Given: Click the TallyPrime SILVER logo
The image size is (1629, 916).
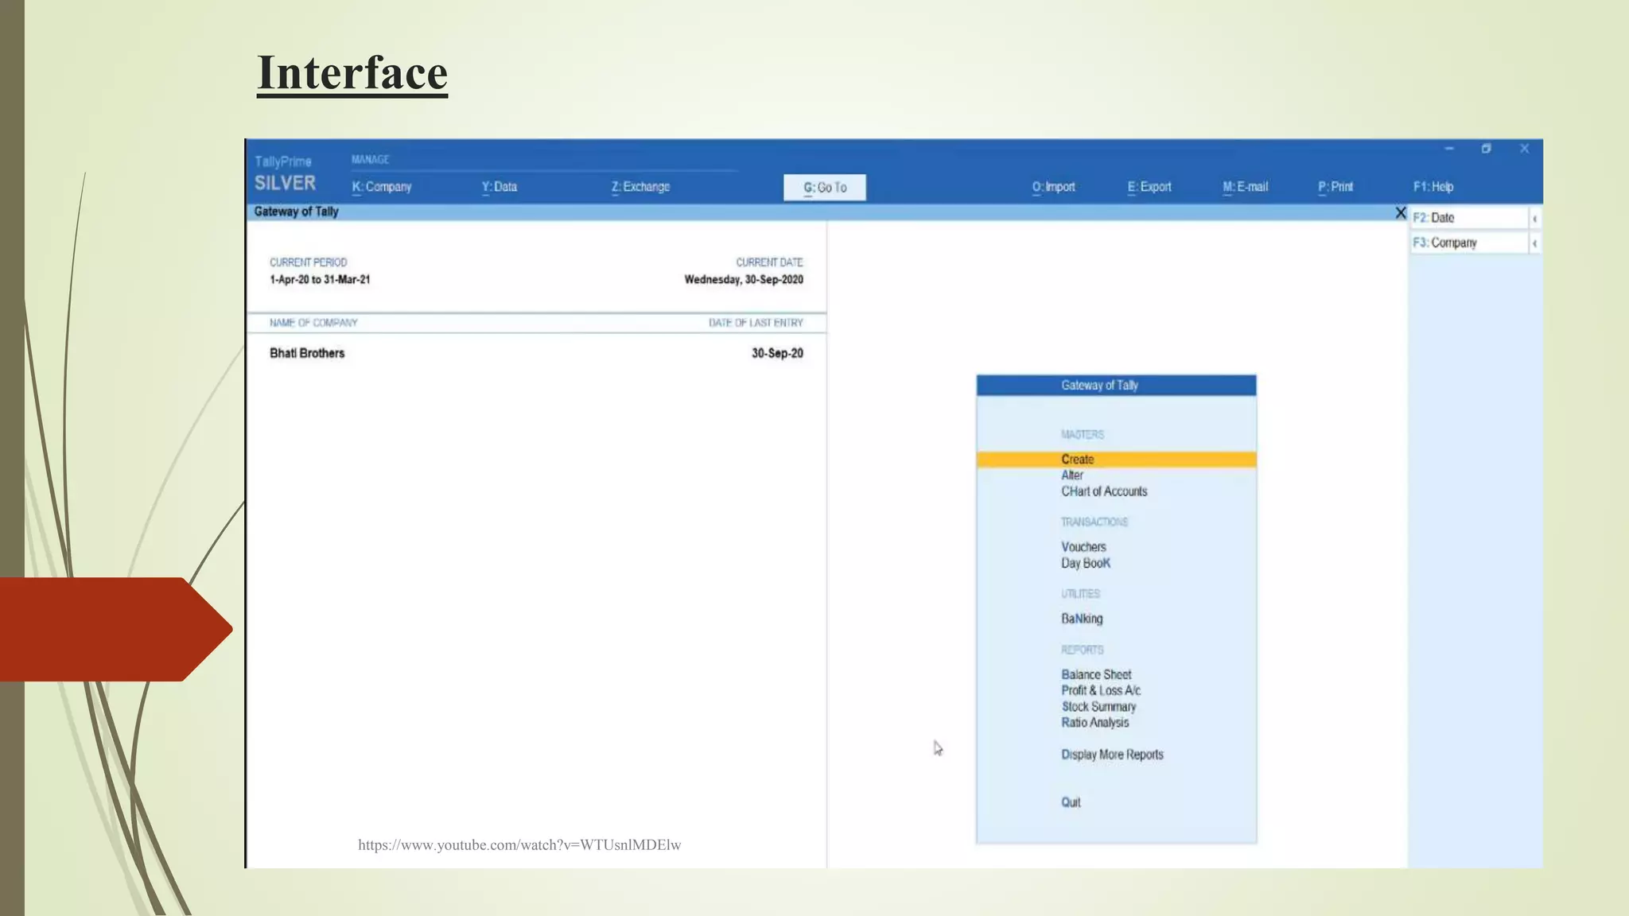Looking at the screenshot, I should 285,174.
